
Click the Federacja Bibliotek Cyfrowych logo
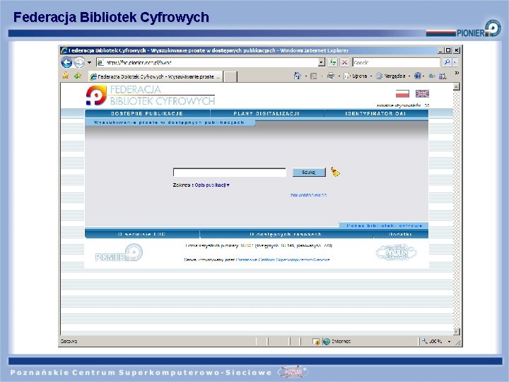tap(151, 95)
